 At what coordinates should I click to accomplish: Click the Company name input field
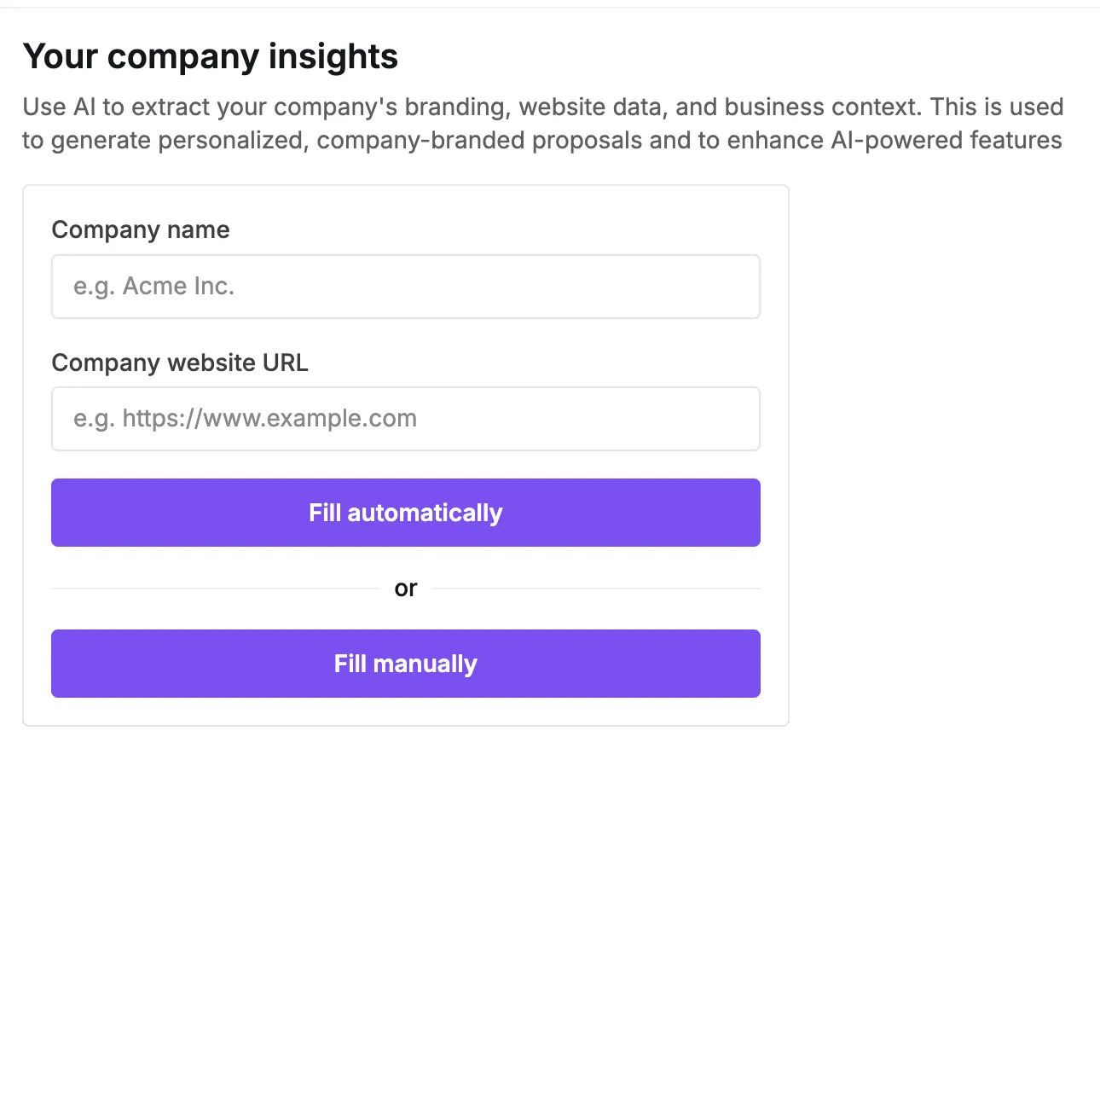[x=405, y=287]
